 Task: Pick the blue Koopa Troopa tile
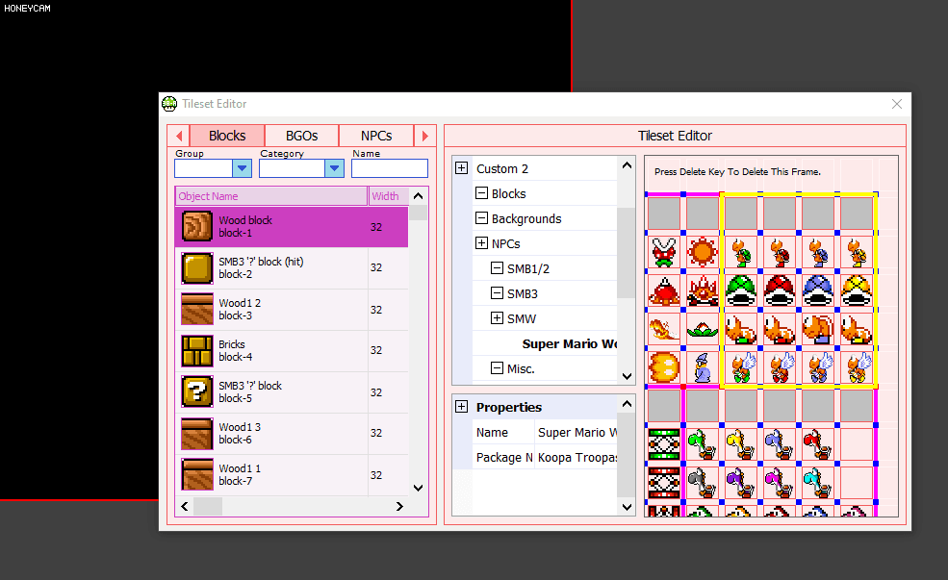point(818,253)
